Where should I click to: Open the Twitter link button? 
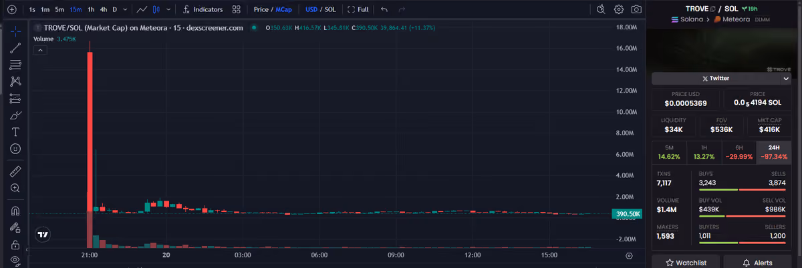coord(716,78)
